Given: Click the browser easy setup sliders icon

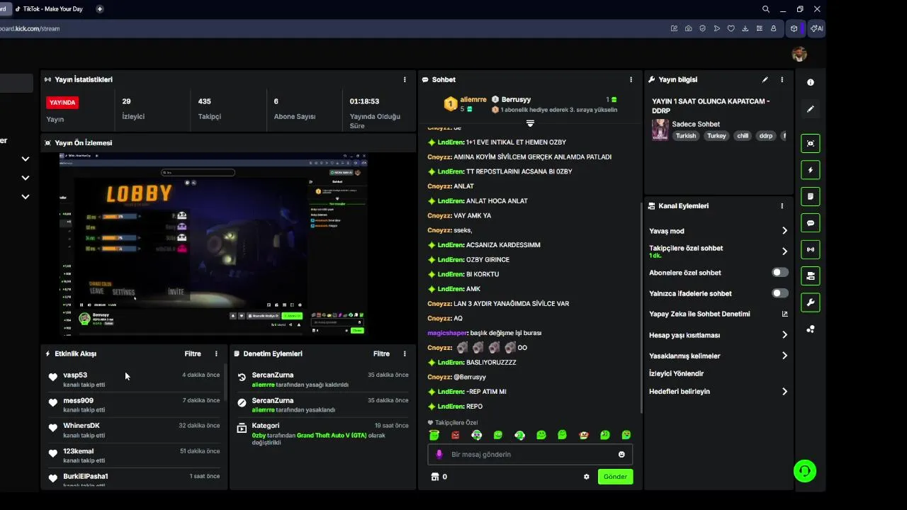Looking at the screenshot, I should coord(759,28).
